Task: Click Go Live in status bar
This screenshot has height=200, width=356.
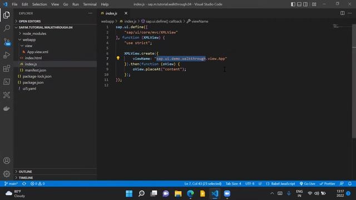Action: 307,183
